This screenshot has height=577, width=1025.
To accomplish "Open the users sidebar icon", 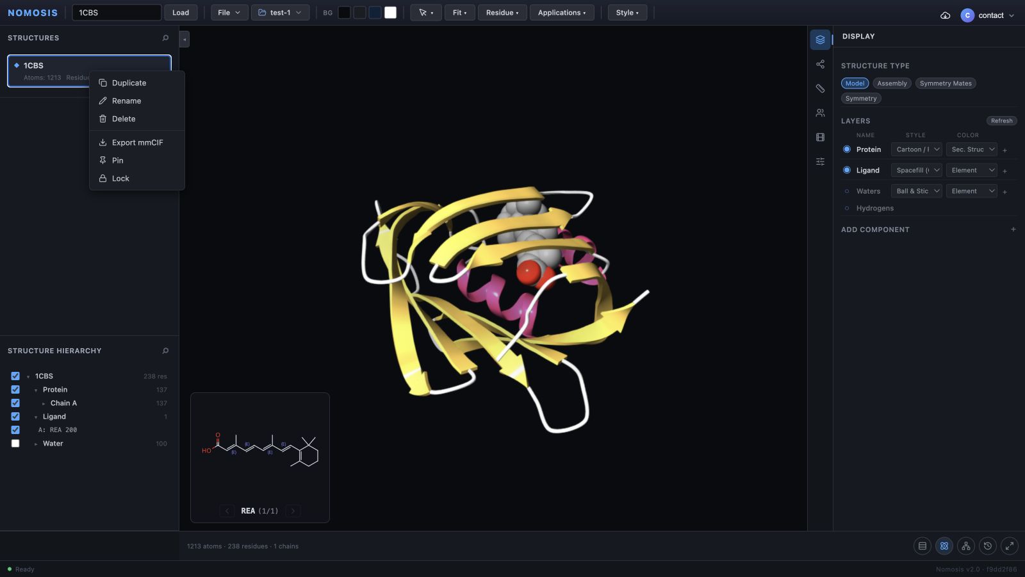I will pyautogui.click(x=820, y=113).
